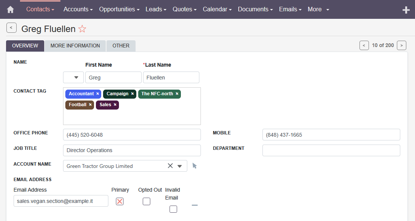Open the Contacts menu

coord(40,9)
